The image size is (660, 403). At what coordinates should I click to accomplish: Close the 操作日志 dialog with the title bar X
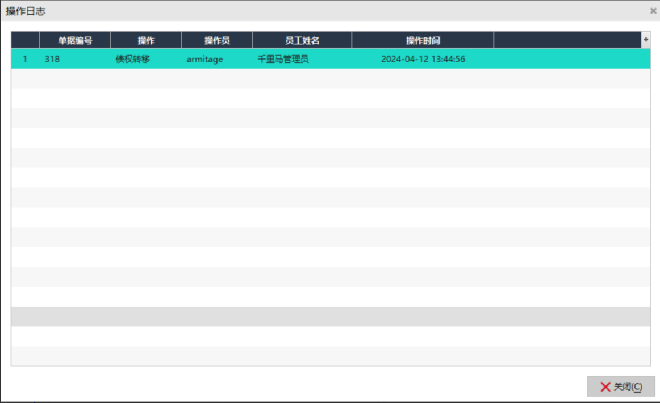653,11
